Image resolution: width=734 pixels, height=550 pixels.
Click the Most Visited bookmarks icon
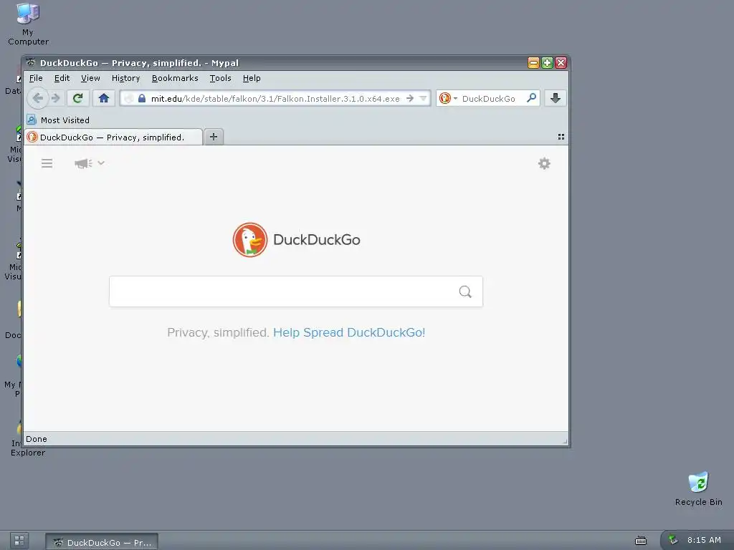tap(32, 120)
